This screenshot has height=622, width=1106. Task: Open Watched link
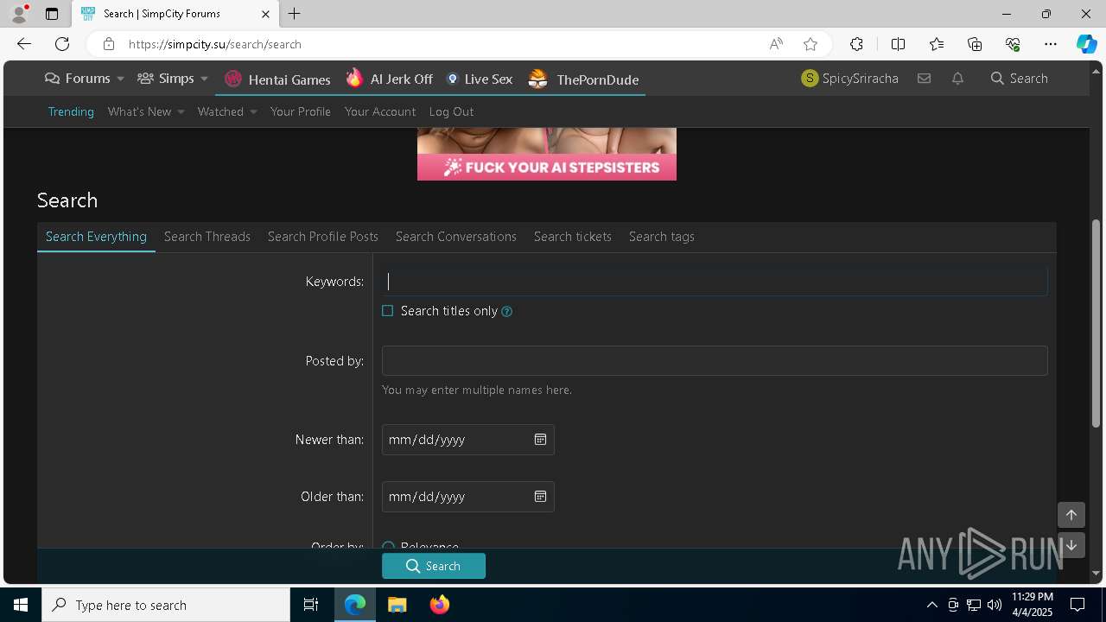(220, 111)
